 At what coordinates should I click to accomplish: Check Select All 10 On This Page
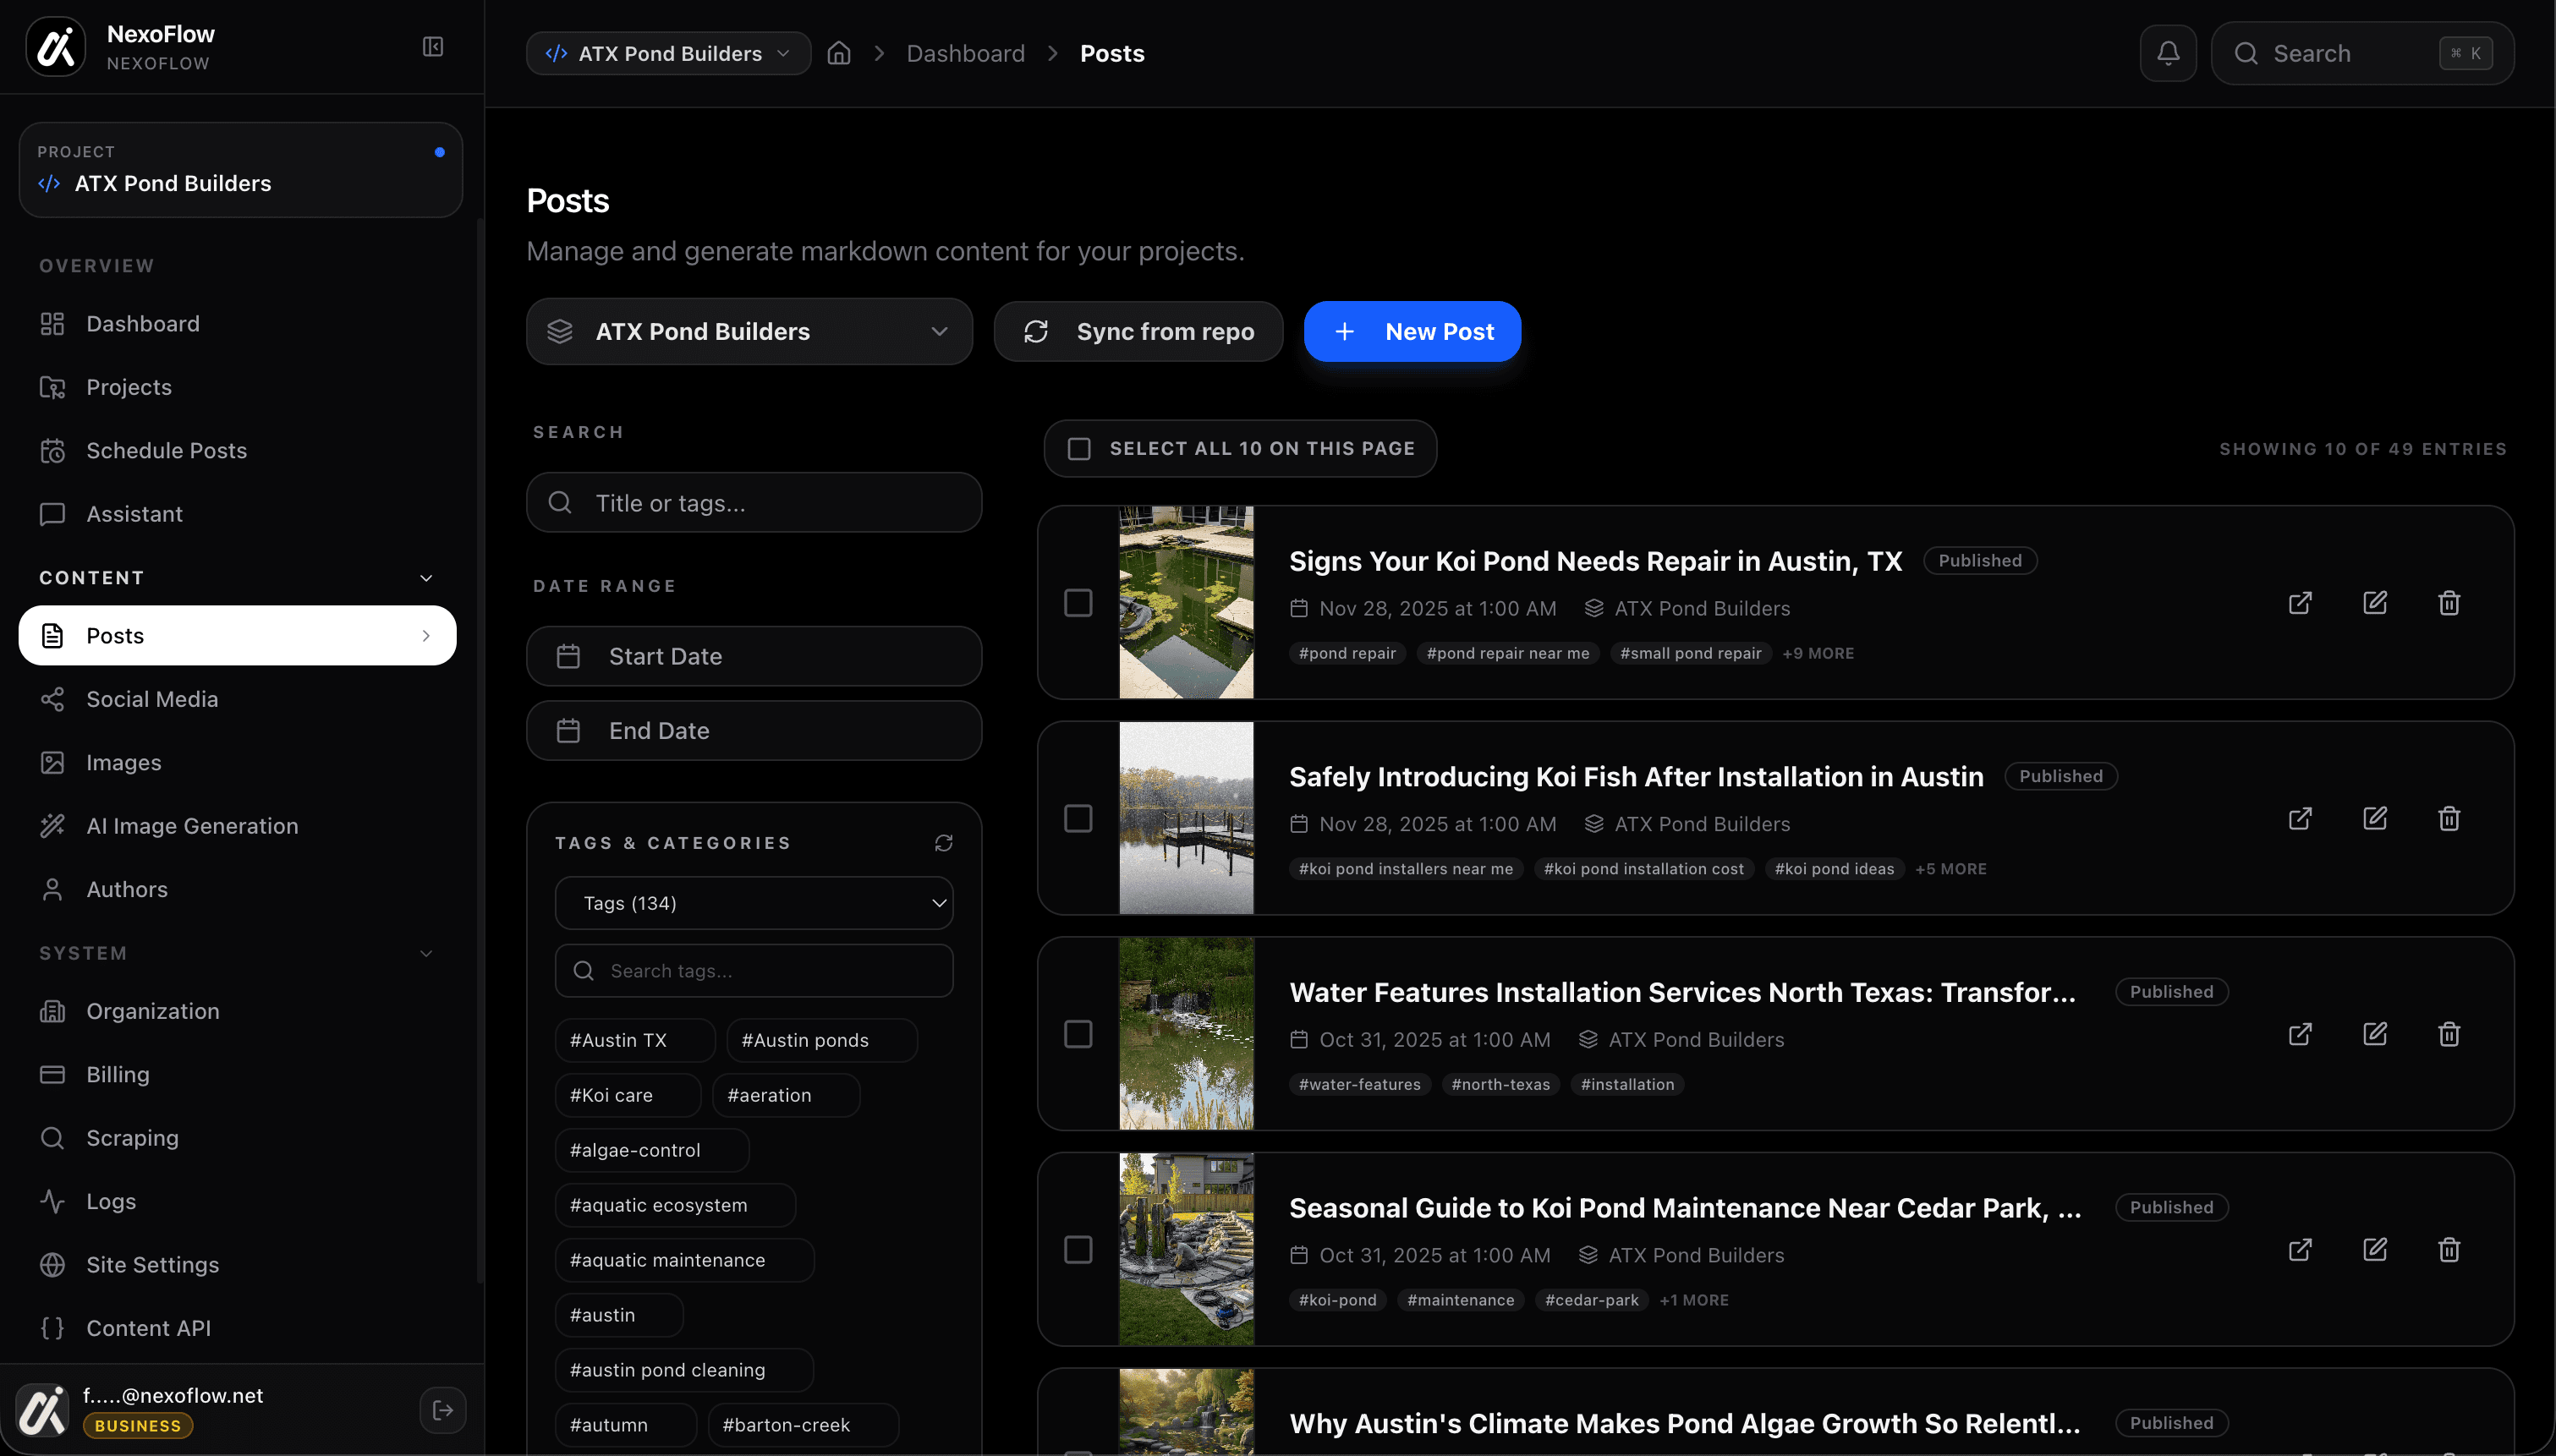click(x=1078, y=448)
